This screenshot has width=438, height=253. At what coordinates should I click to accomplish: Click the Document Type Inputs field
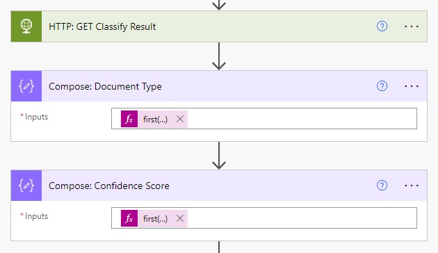point(264,119)
